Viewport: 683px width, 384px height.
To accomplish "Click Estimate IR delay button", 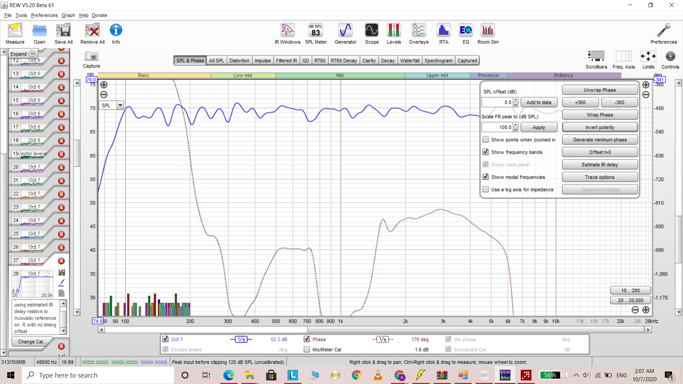I will point(599,165).
